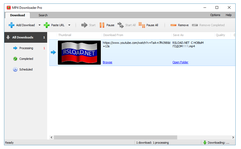Click the Paste URL label
This screenshot has width=241, height=149.
click(58, 25)
